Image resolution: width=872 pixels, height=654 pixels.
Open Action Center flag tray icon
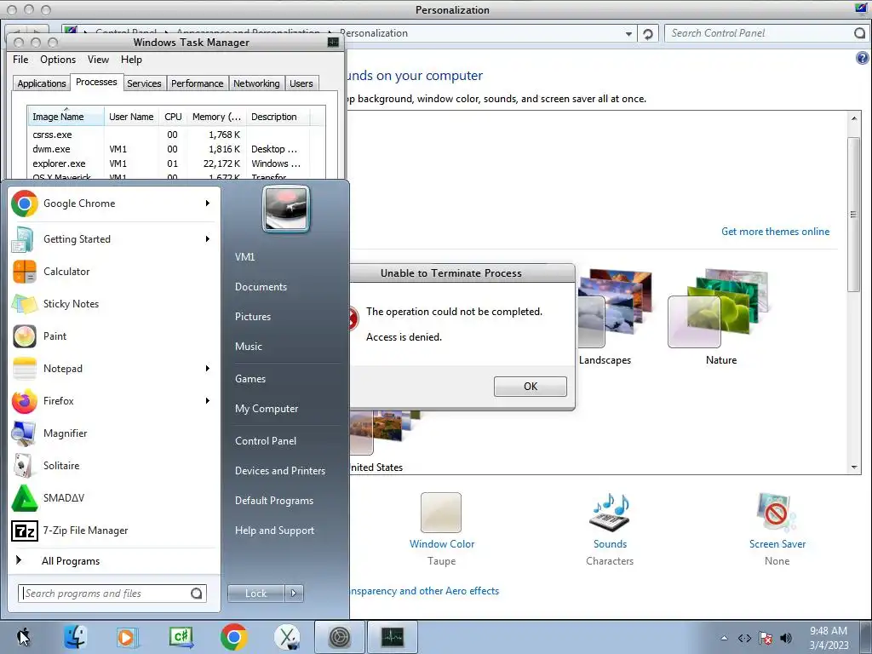(766, 638)
